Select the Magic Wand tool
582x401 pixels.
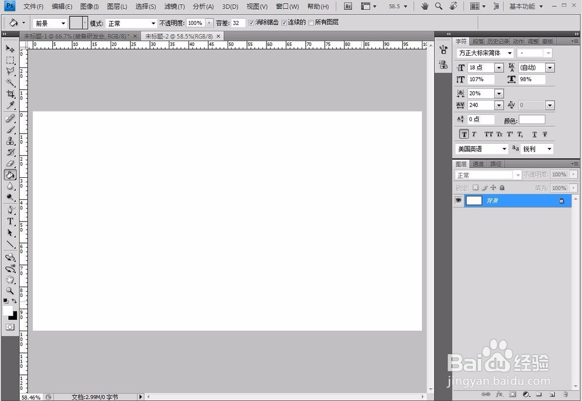(10, 83)
